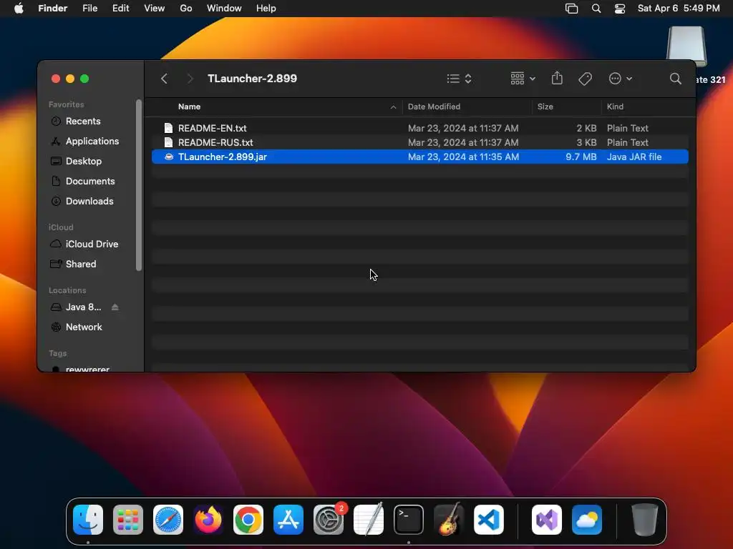Click the README-RUS.txt document icon
This screenshot has width=733, height=549.
coord(168,142)
